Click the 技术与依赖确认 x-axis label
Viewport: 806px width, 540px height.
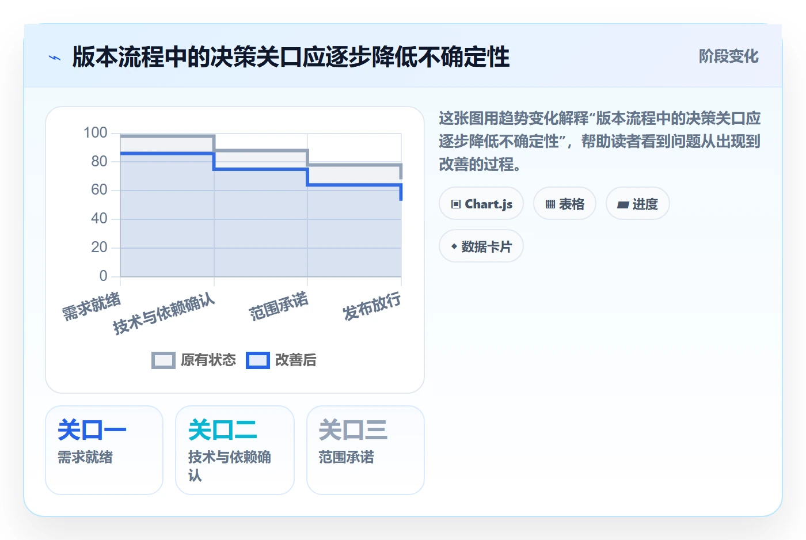coord(164,314)
